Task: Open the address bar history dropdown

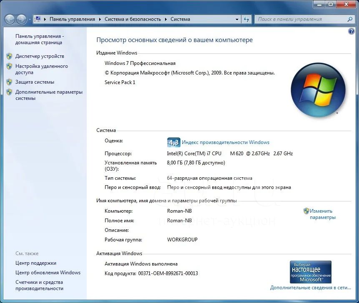Action: (237, 19)
